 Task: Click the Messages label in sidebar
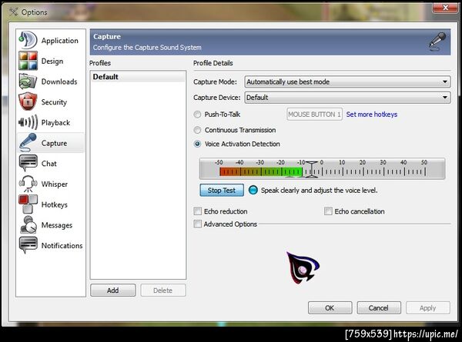[x=57, y=225]
